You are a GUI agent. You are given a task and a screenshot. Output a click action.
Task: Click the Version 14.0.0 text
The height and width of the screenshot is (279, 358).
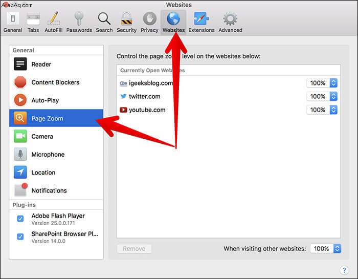pyautogui.click(x=49, y=241)
